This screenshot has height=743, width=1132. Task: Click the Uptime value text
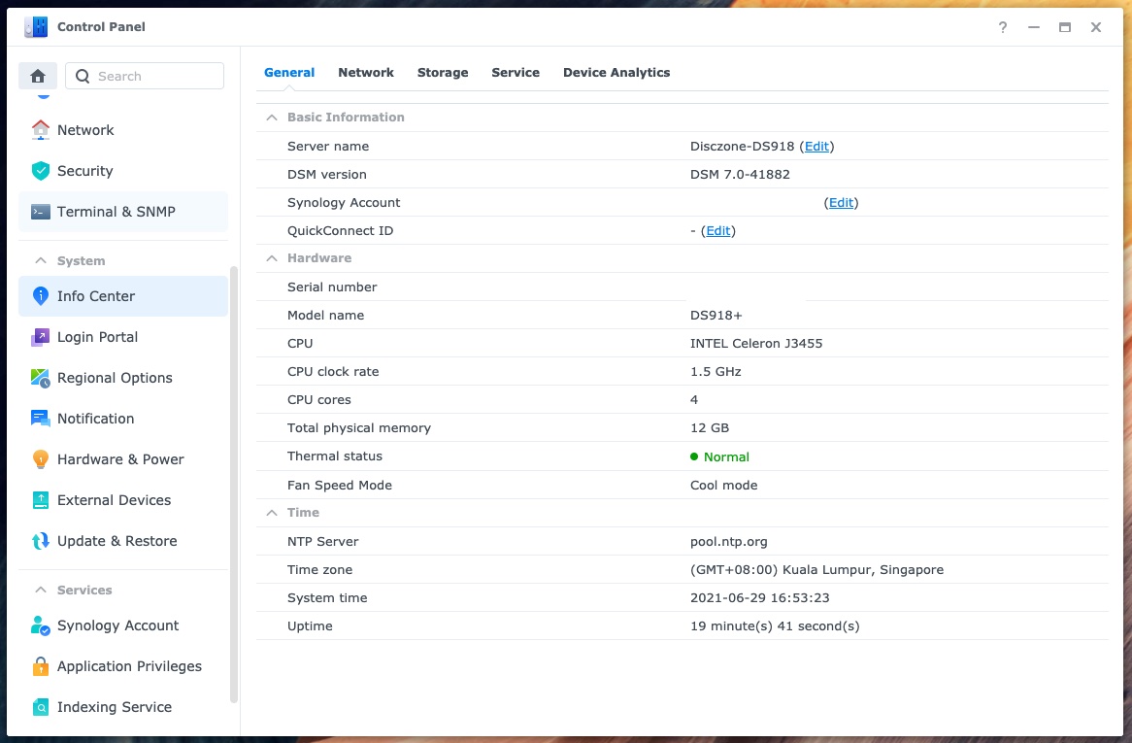point(775,626)
